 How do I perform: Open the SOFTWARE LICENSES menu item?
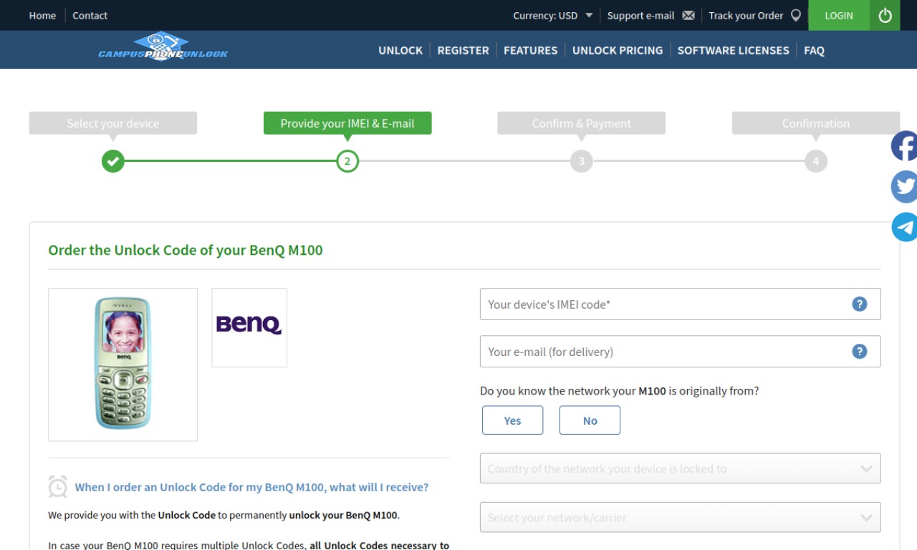point(733,50)
